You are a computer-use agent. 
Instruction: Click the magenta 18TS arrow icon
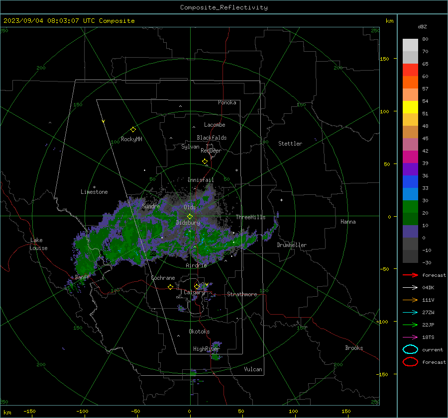click(x=410, y=337)
